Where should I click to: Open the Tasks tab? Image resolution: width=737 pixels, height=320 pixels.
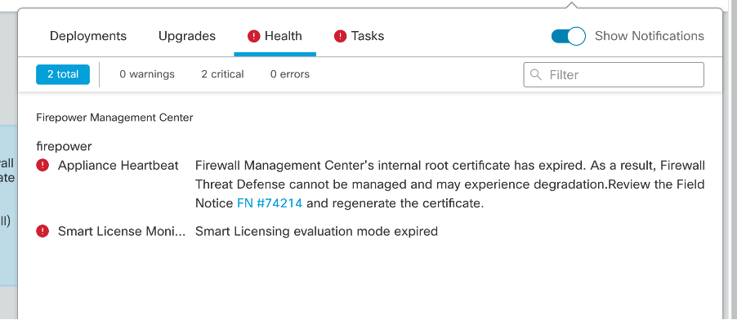pyautogui.click(x=359, y=36)
